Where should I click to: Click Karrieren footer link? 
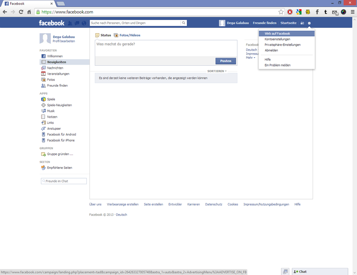coord(193,204)
